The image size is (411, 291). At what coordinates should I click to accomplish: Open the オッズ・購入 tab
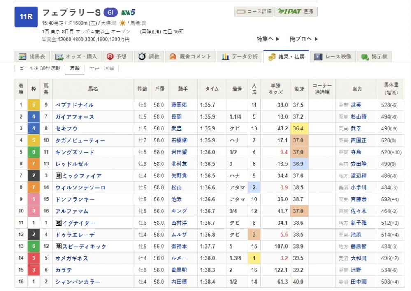[x=76, y=56]
